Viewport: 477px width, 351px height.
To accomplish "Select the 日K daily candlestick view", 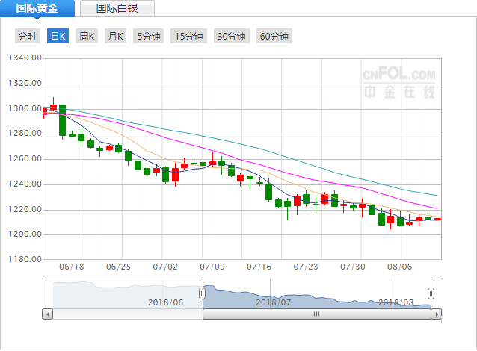I will pyautogui.click(x=58, y=36).
